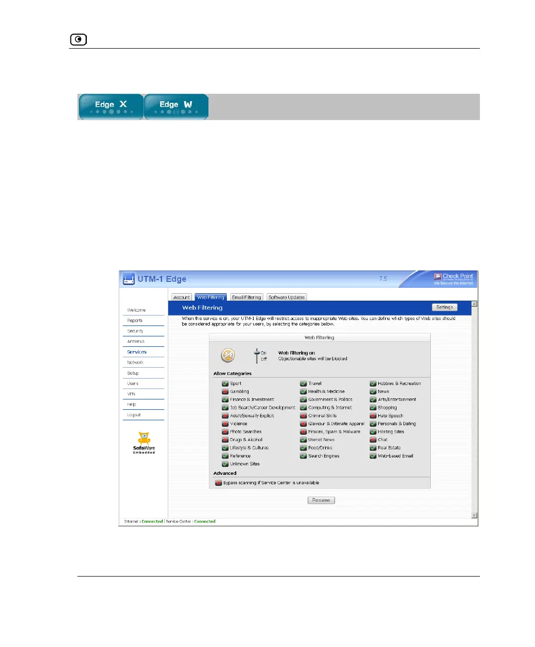This screenshot has height=647, width=535.
Task: Allow the Gambling category
Action: coord(225,391)
